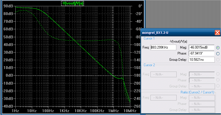Click the Cursor 1 group heading
Viewport: 221px width, 115px height.
click(149, 38)
